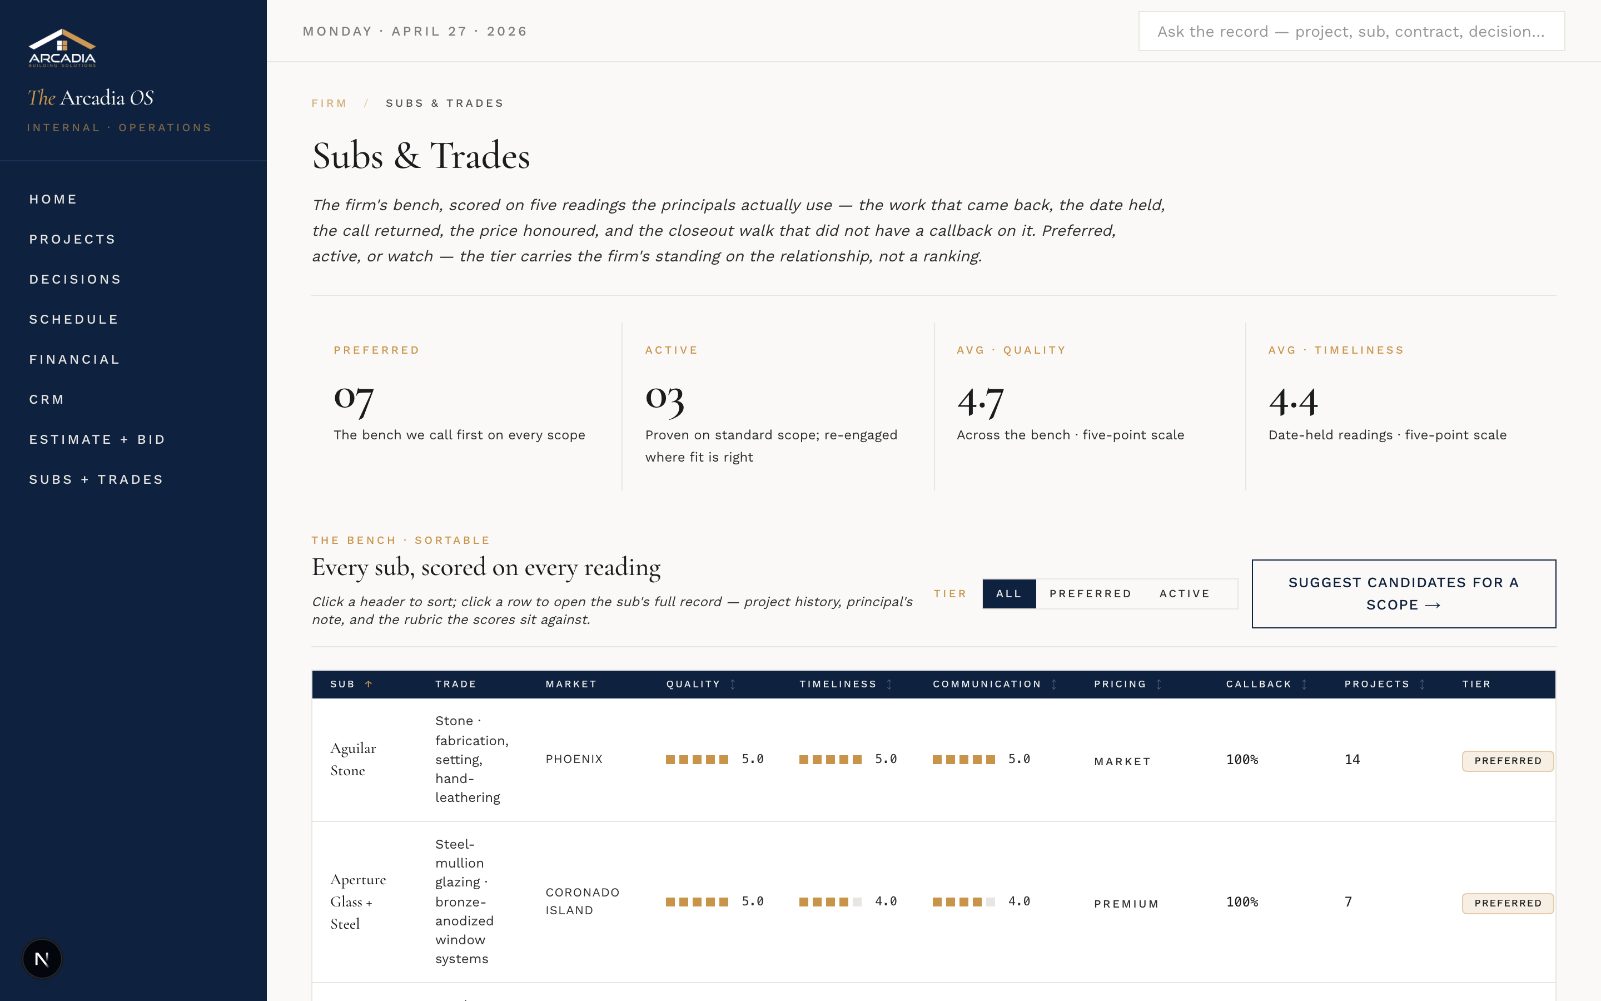1601x1001 pixels.
Task: Sort by the Pricing column sort icon
Action: tap(1159, 684)
